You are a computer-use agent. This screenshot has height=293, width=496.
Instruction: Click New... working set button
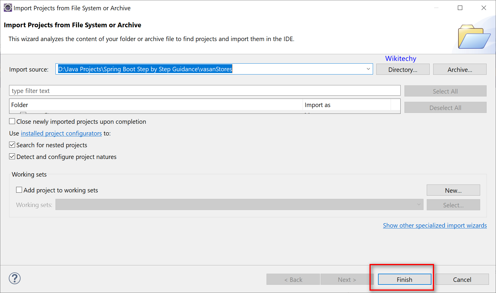[453, 190]
